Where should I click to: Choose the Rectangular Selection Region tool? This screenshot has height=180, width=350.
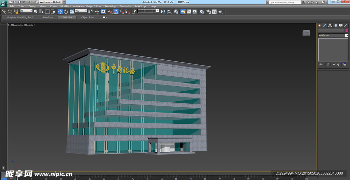click(47, 12)
